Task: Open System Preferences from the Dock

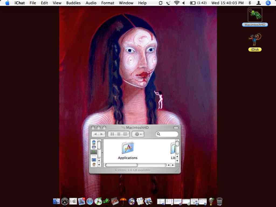Action: (x=73, y=201)
